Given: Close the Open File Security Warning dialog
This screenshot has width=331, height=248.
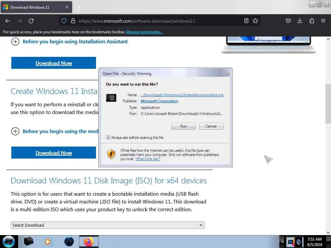Looking at the screenshot, I should tap(227, 73).
